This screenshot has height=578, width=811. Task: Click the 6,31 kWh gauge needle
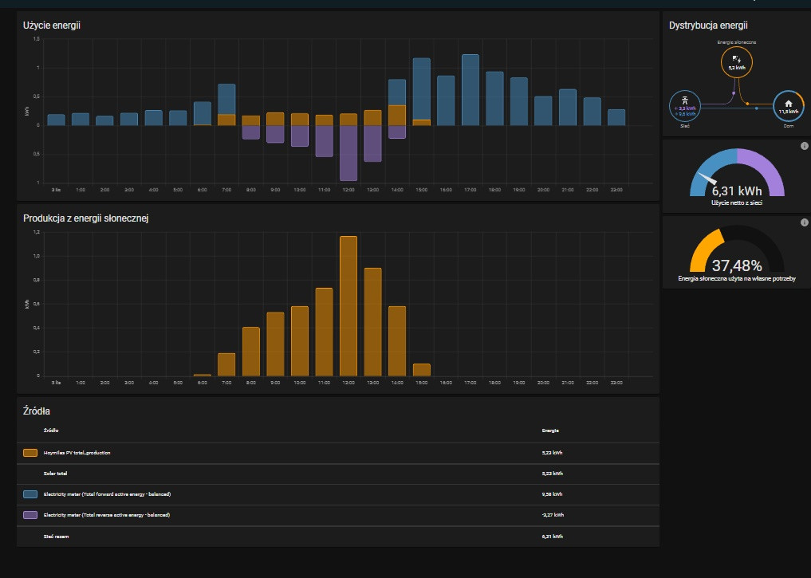tap(710, 179)
